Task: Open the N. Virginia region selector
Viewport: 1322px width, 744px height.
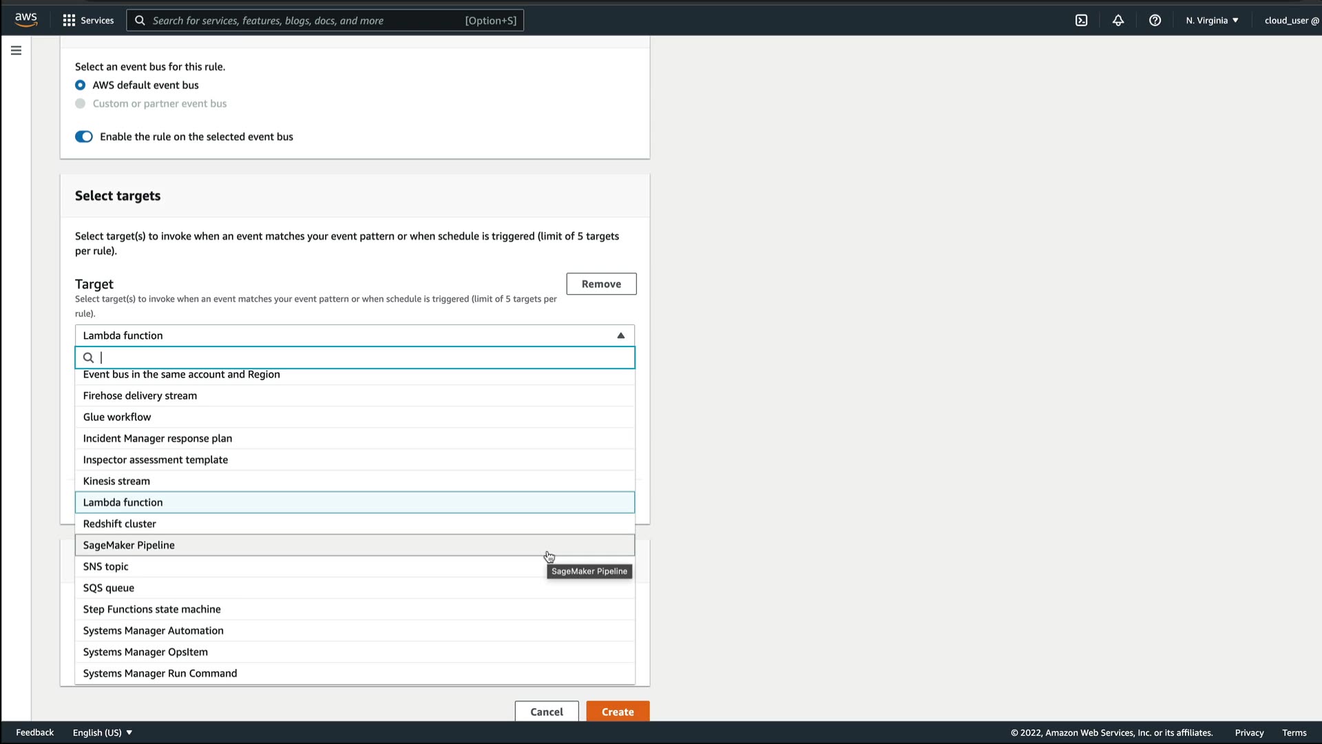Action: [x=1212, y=21]
